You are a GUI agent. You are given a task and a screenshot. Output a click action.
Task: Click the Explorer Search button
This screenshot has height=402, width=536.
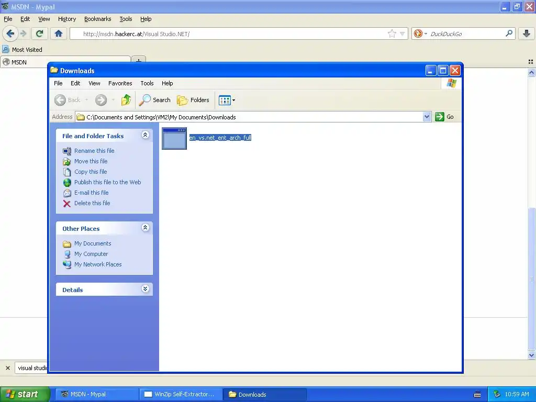click(155, 100)
